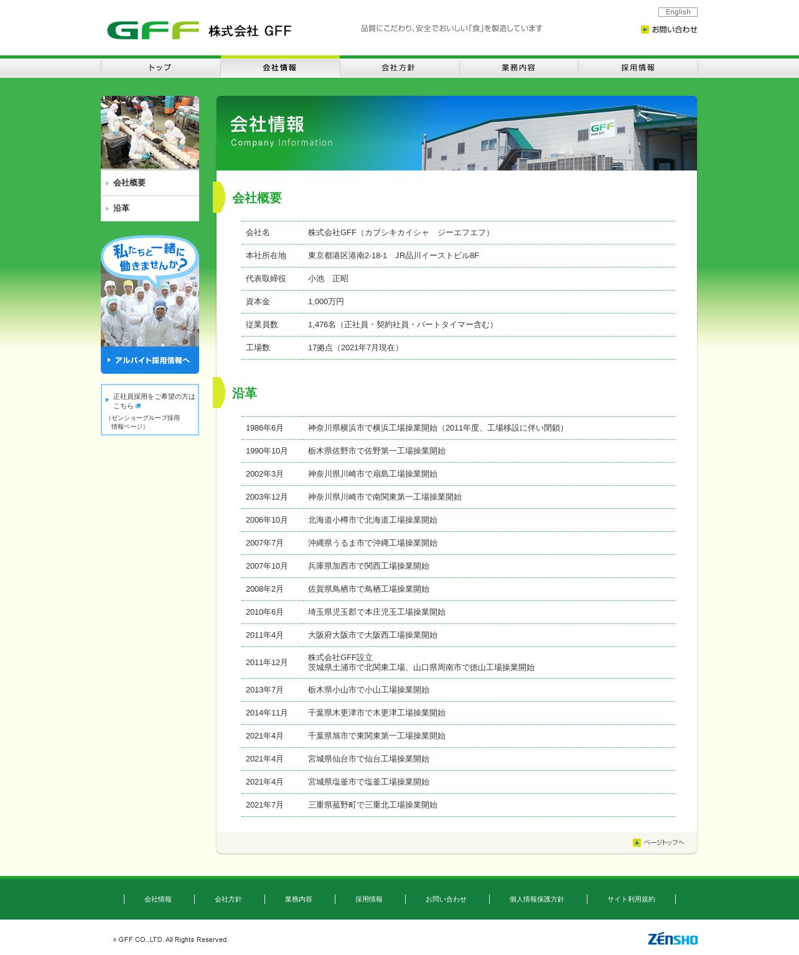
Task: Open サイト利用規約 link in footer
Action: coord(632,899)
